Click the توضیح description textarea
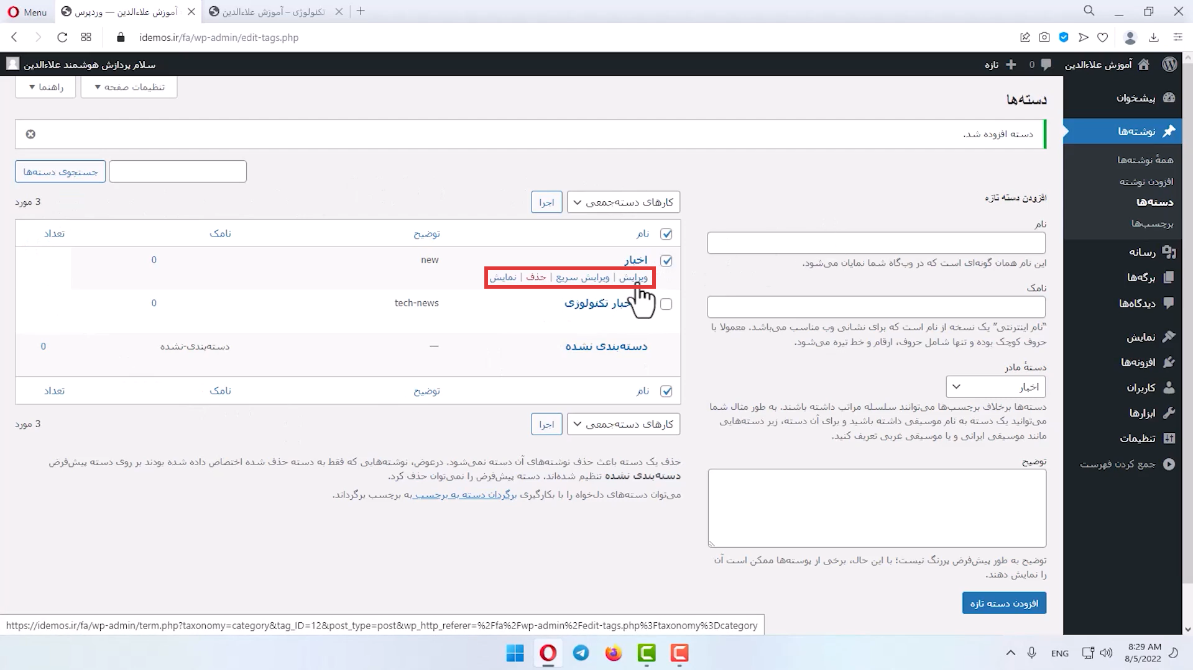 click(x=877, y=508)
